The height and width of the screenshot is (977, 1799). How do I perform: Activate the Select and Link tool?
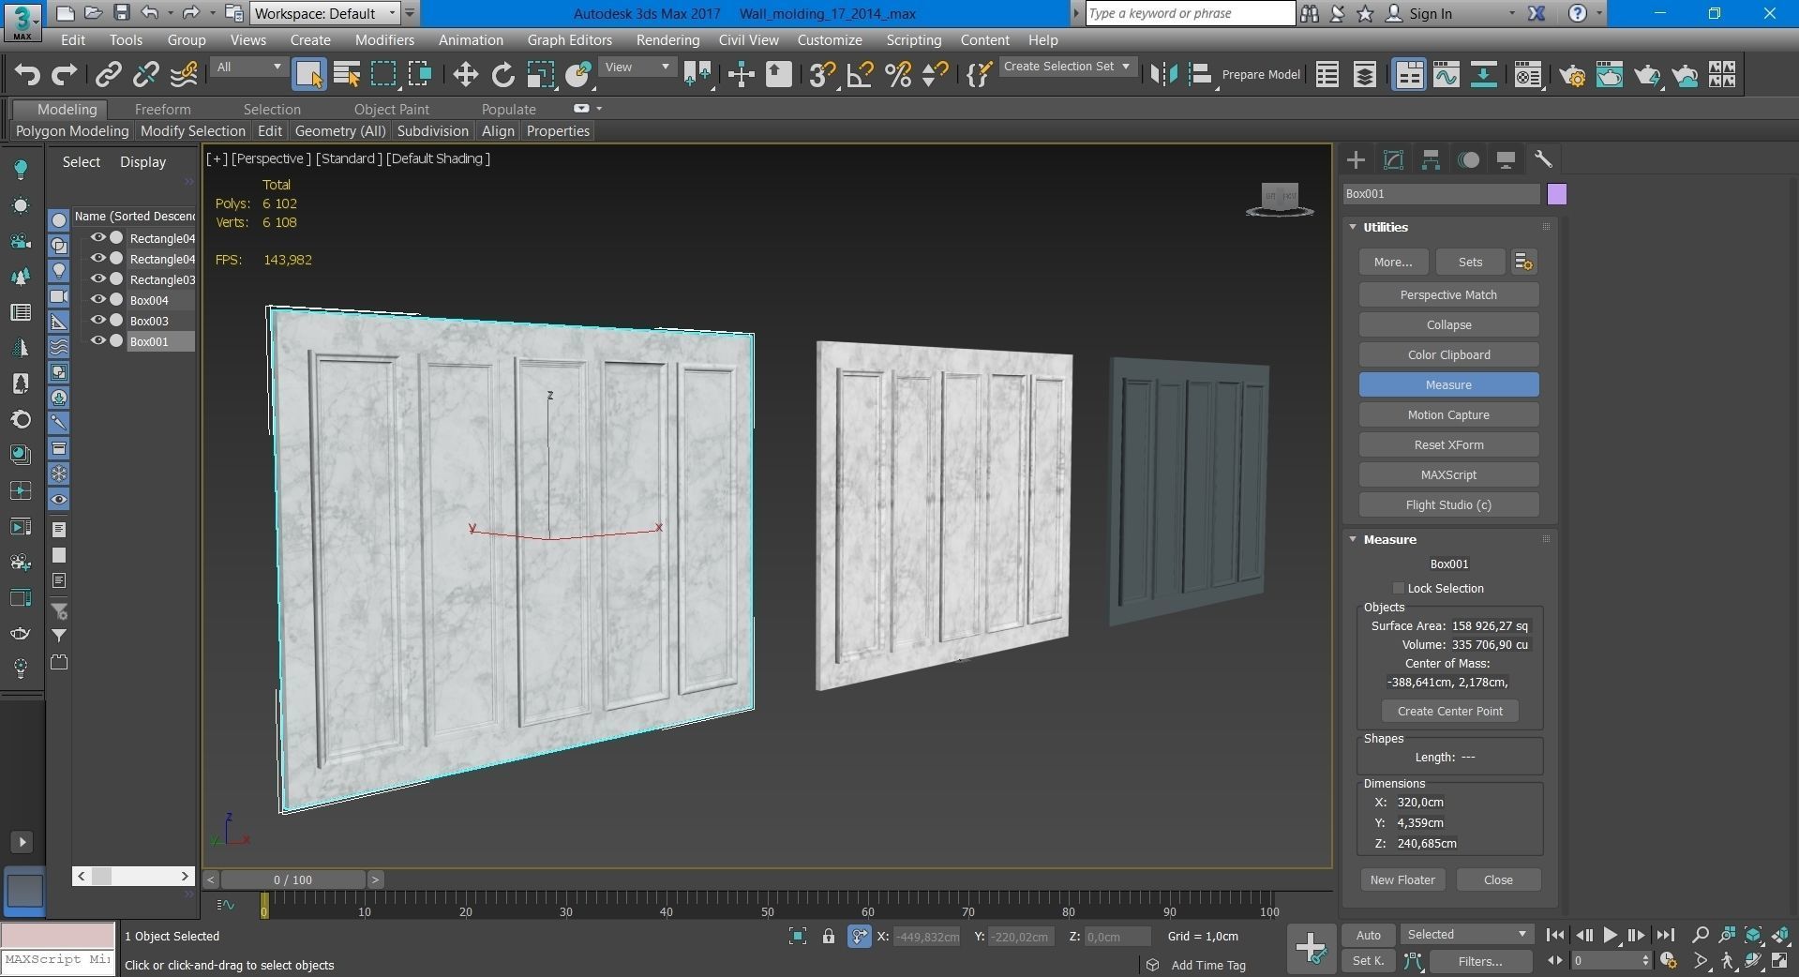(109, 74)
